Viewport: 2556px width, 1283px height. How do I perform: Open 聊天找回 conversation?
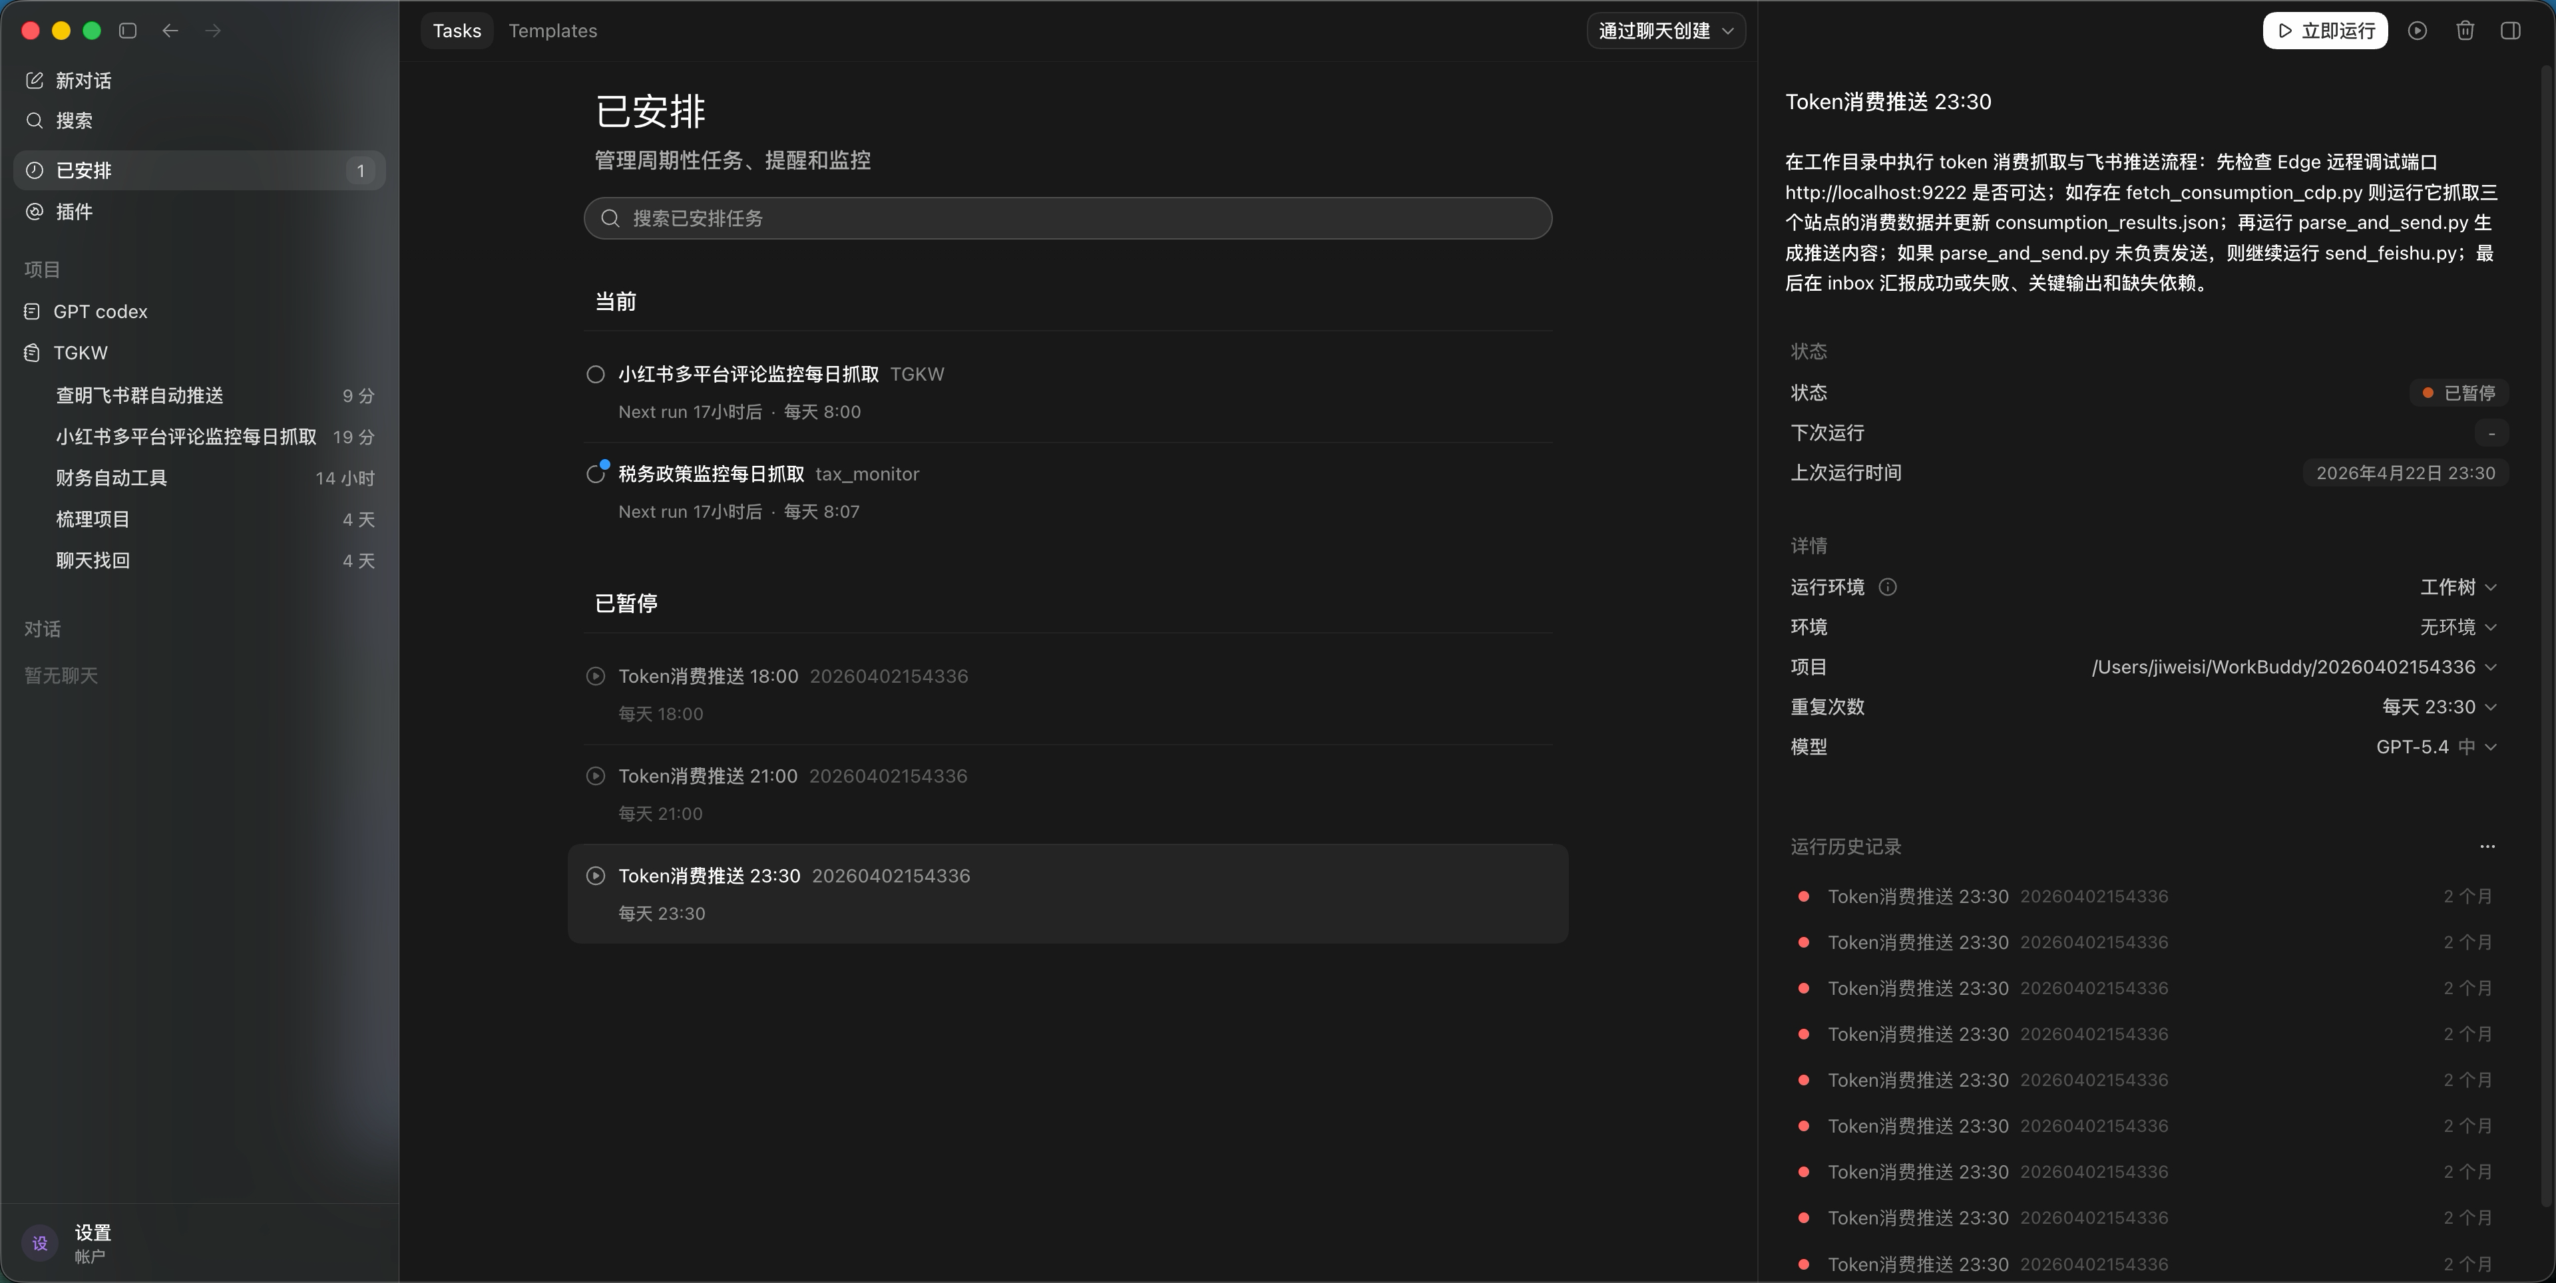200,560
